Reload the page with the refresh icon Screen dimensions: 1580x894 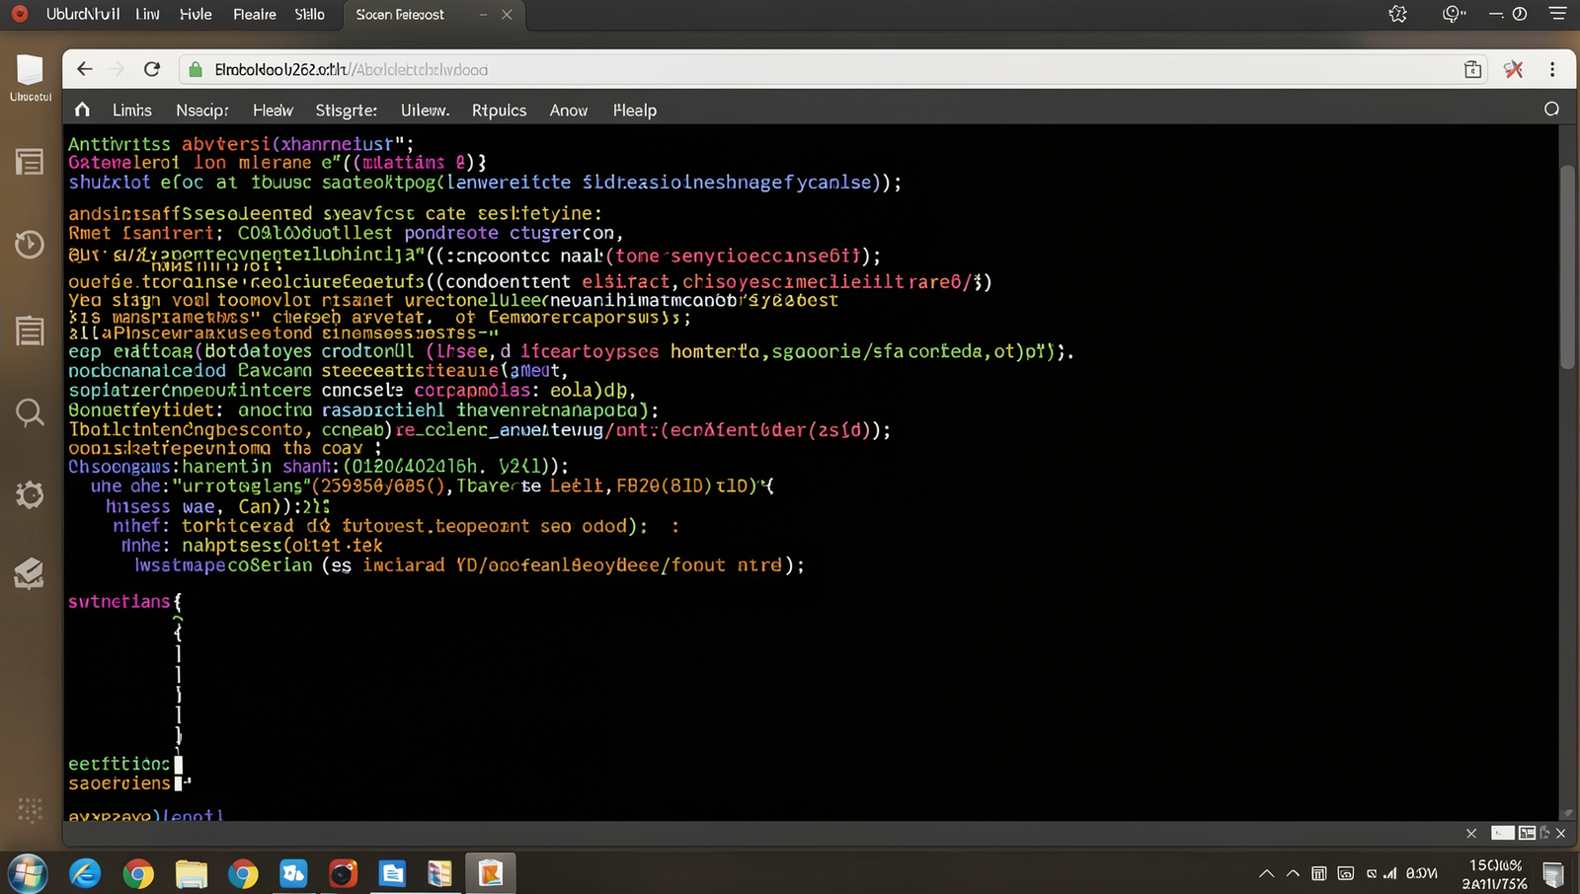point(152,69)
